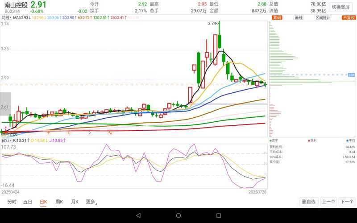Go to 下一个 next stock
The height and width of the screenshot is (223, 357).
tap(347, 202)
